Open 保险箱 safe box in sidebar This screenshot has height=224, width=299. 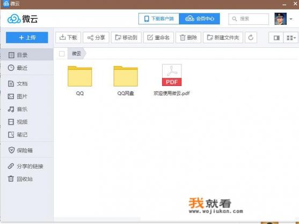click(x=27, y=150)
